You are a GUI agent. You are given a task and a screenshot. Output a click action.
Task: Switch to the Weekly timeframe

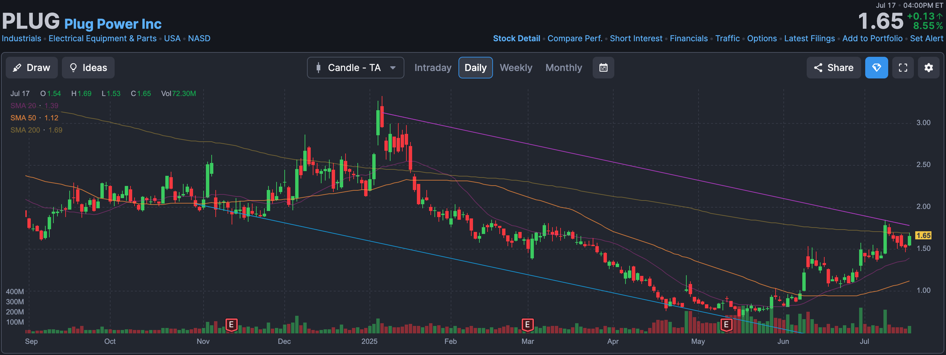pos(516,68)
